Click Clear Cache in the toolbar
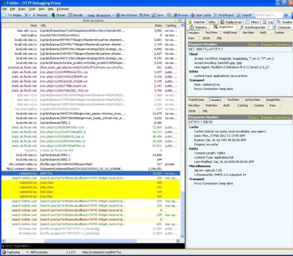Screen dimensions: 293x256 point(200,15)
